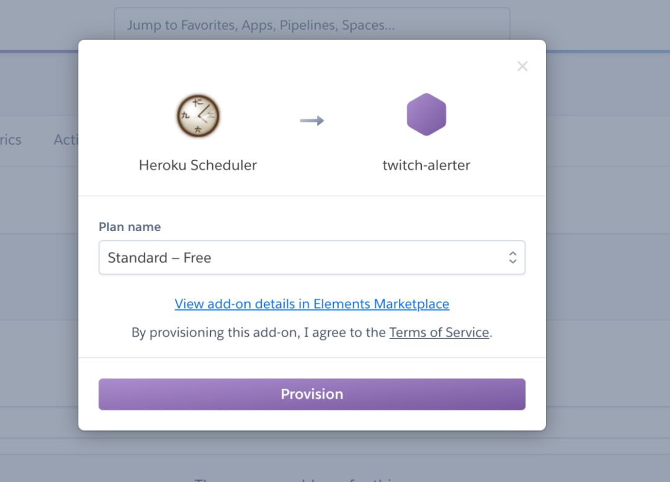
Task: Open View add-on details in Elements Marketplace
Action: 312,304
